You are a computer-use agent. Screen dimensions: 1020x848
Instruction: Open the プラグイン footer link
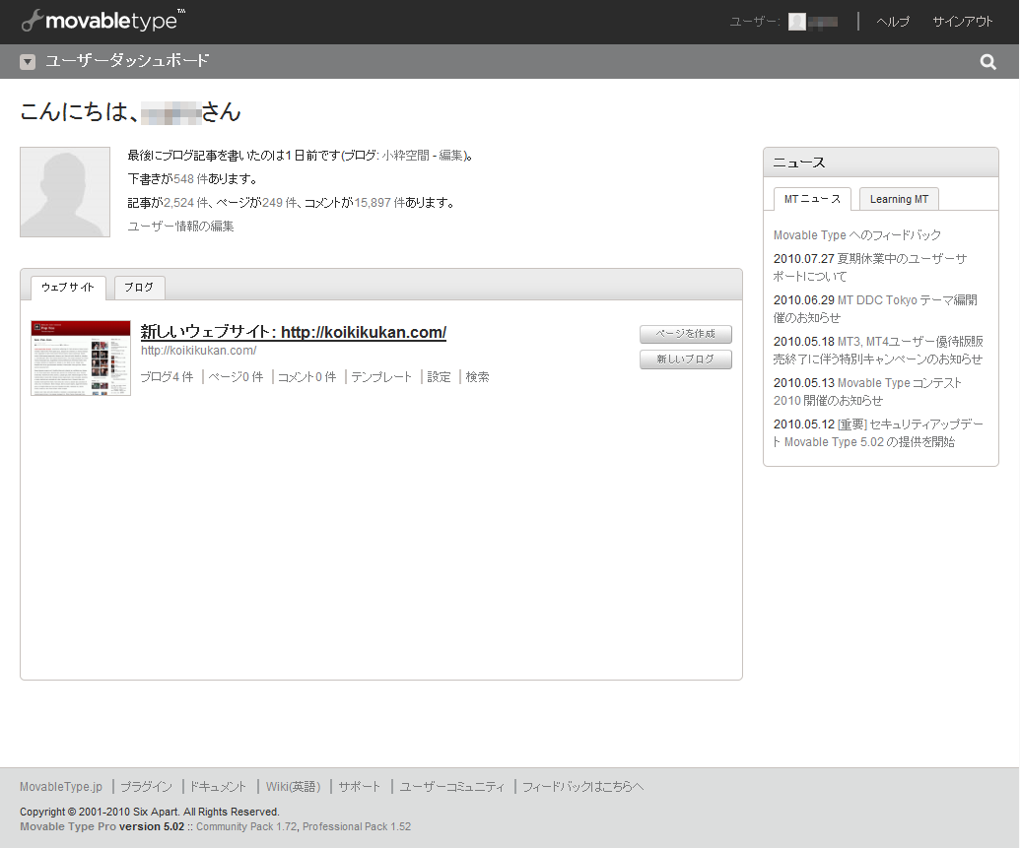147,787
